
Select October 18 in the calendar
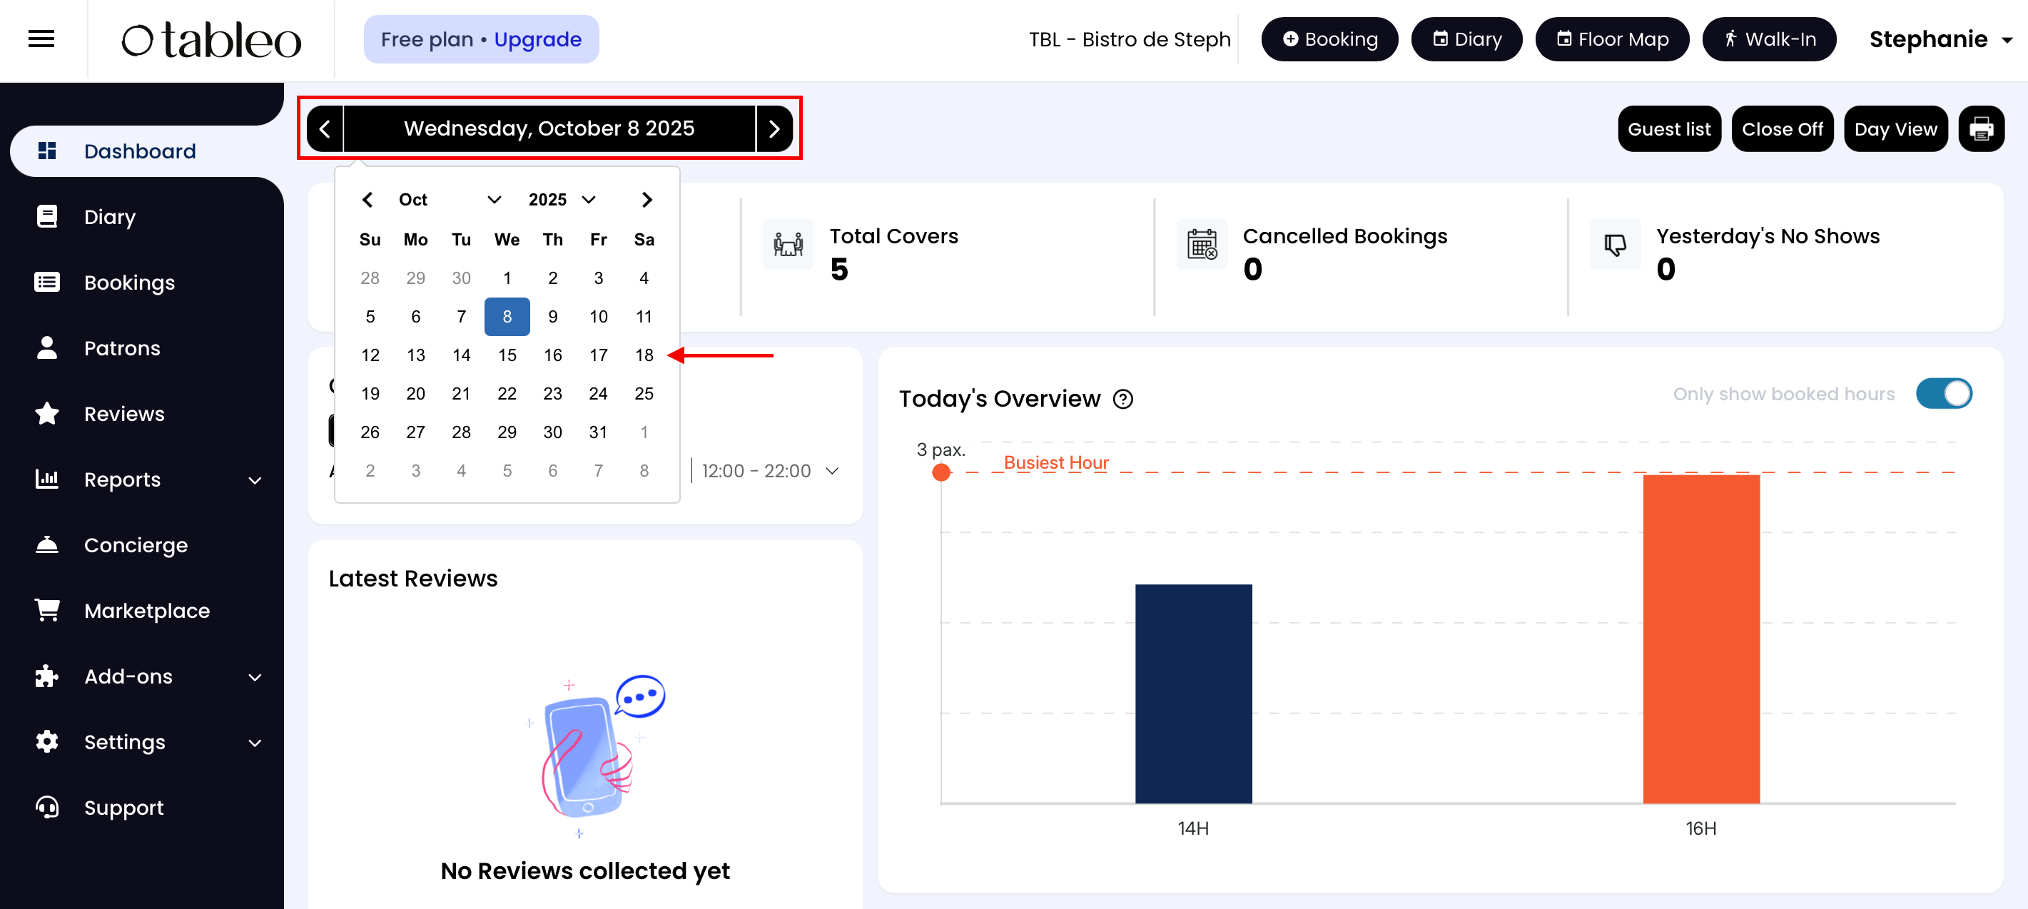(x=643, y=355)
